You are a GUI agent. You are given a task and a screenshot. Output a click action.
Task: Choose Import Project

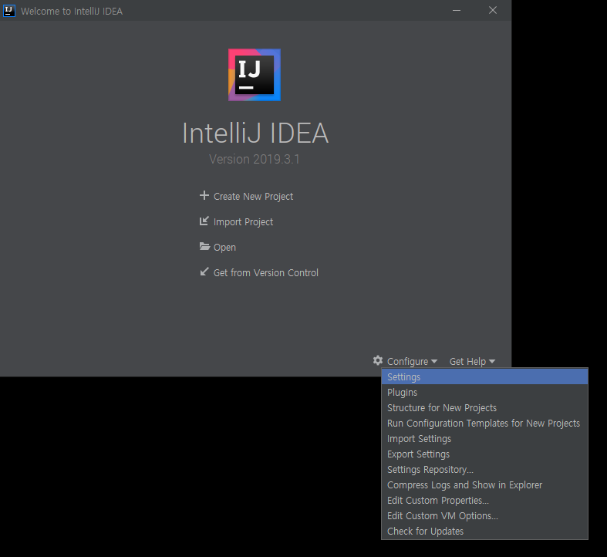pos(243,222)
